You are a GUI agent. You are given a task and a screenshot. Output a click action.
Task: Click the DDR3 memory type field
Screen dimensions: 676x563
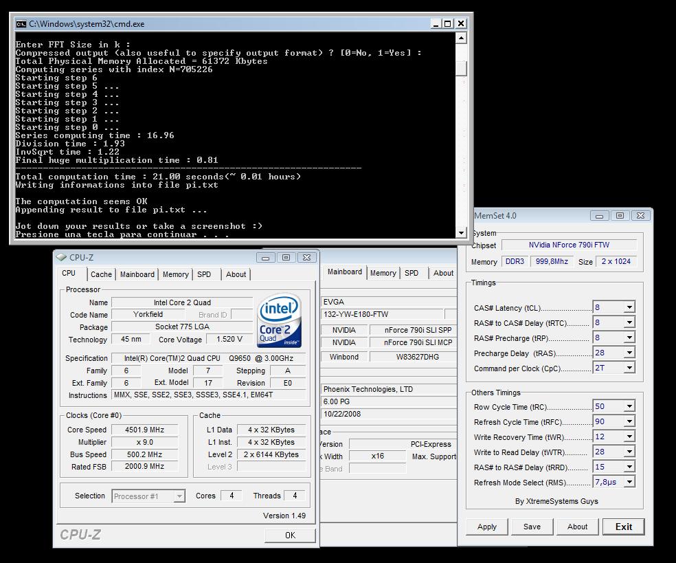point(515,261)
